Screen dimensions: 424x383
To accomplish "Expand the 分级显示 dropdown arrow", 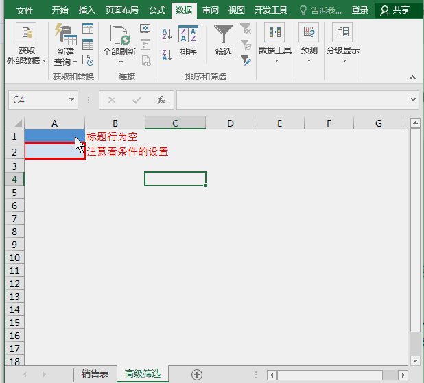I will pyautogui.click(x=344, y=61).
